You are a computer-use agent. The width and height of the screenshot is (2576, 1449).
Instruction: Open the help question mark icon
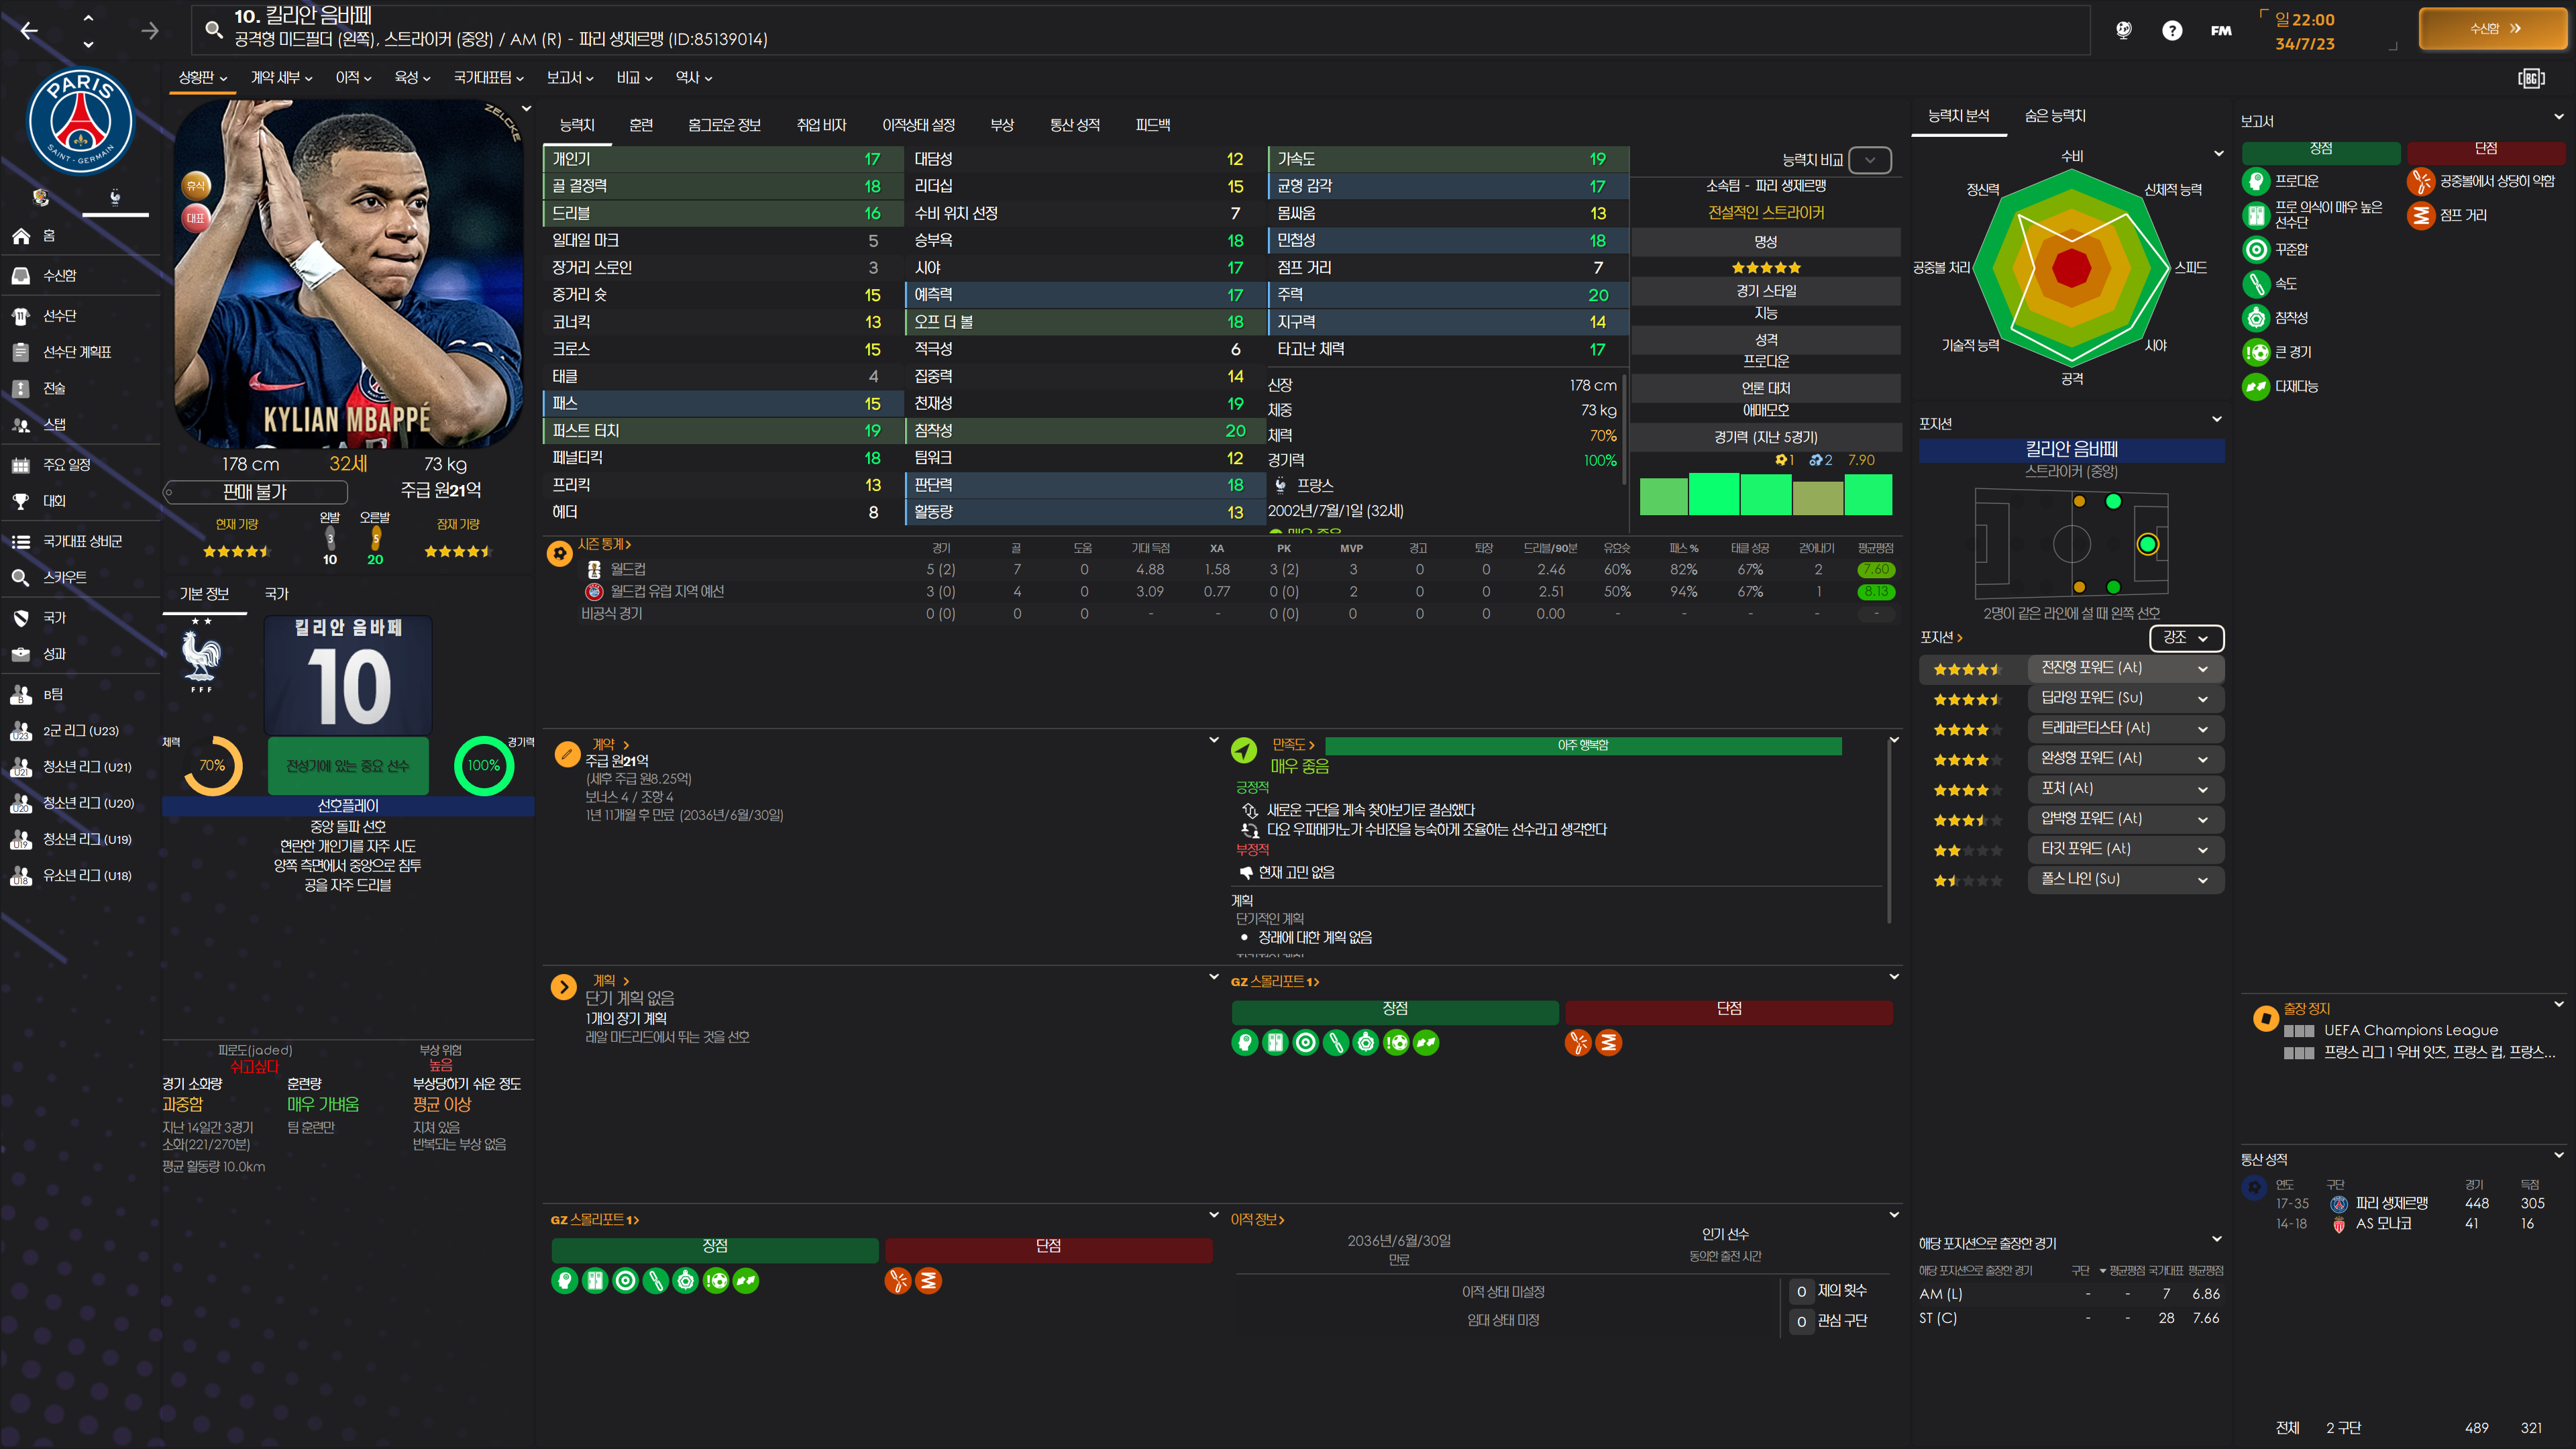tap(2172, 30)
